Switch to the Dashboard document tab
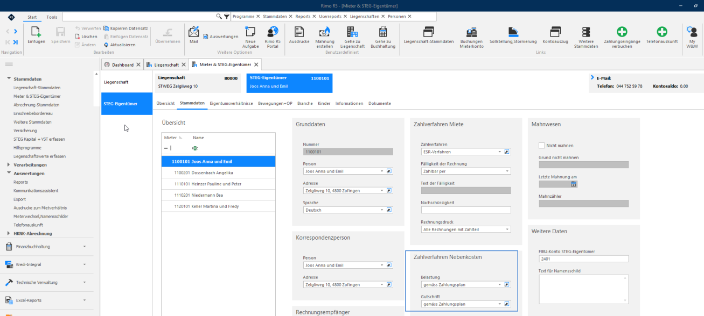The height and width of the screenshot is (316, 704). (x=122, y=64)
